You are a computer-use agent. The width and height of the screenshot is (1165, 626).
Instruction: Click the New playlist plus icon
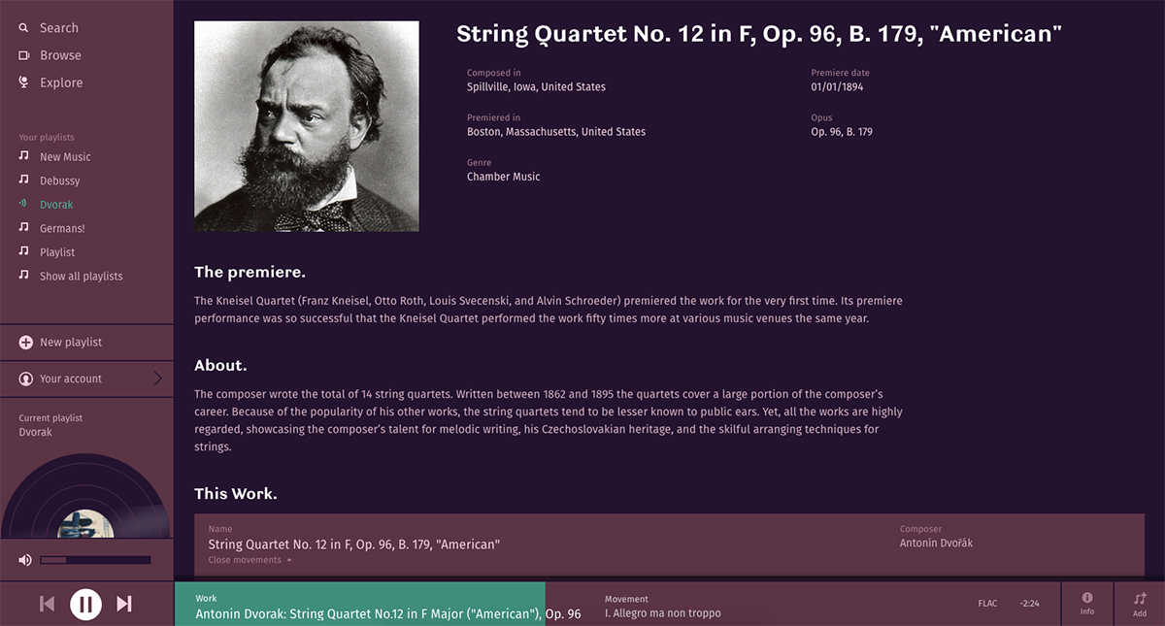click(26, 343)
